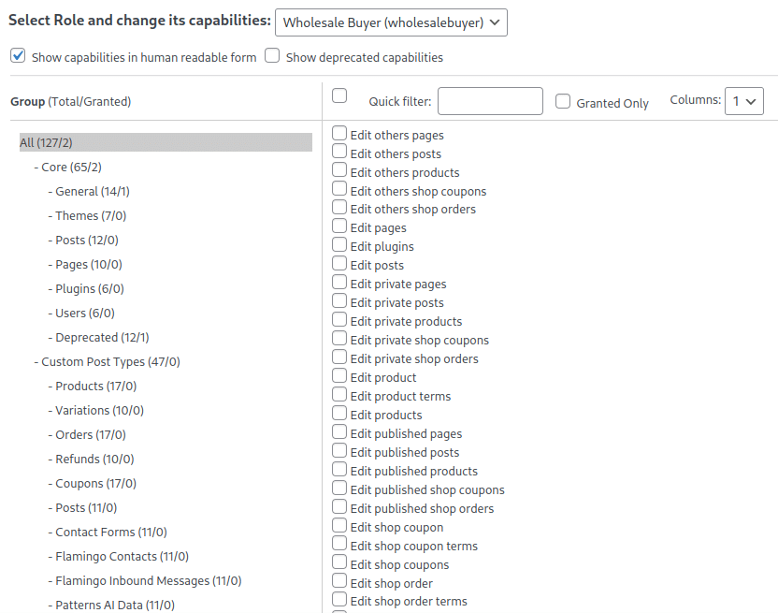Check the Granted Only filter
The image size is (778, 613).
(x=563, y=102)
